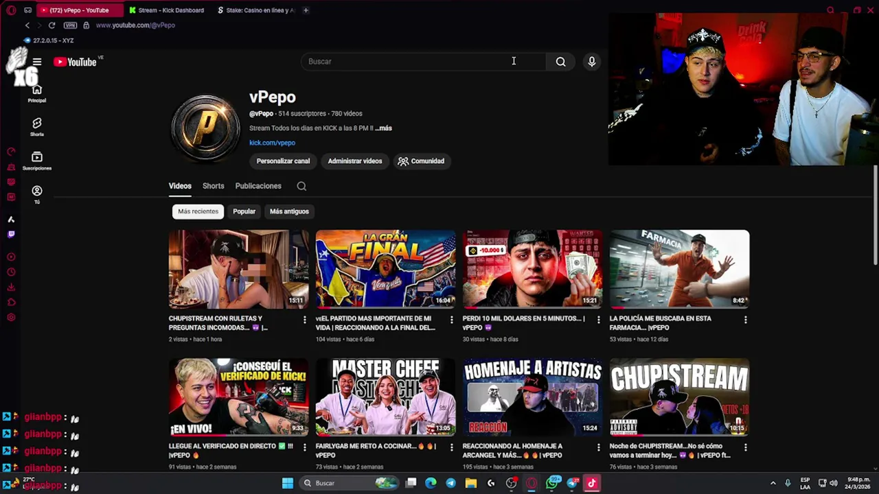
Task: Click the page vertical scrollbar
Action: (875, 214)
